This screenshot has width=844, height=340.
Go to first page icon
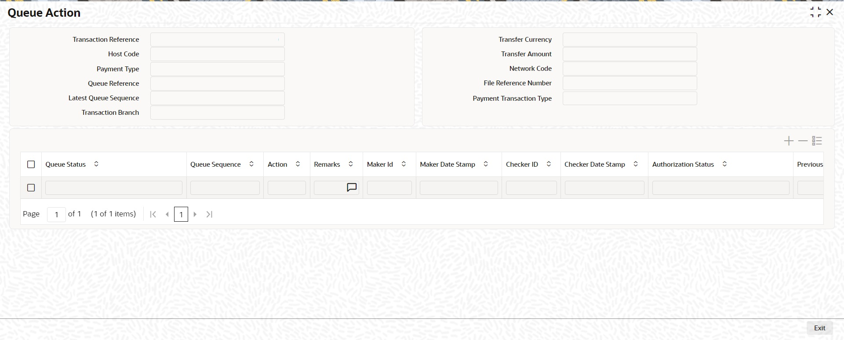pos(153,214)
